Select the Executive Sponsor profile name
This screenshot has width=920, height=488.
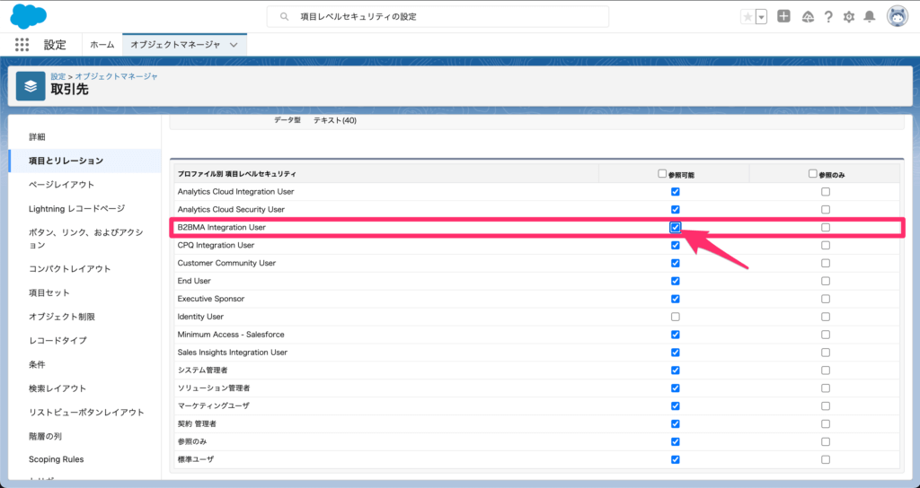click(210, 299)
